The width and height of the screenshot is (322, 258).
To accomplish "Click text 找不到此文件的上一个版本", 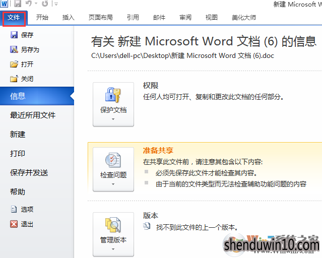I will coord(197,227).
